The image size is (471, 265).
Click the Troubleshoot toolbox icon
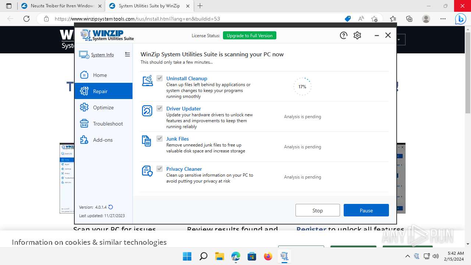(84, 124)
